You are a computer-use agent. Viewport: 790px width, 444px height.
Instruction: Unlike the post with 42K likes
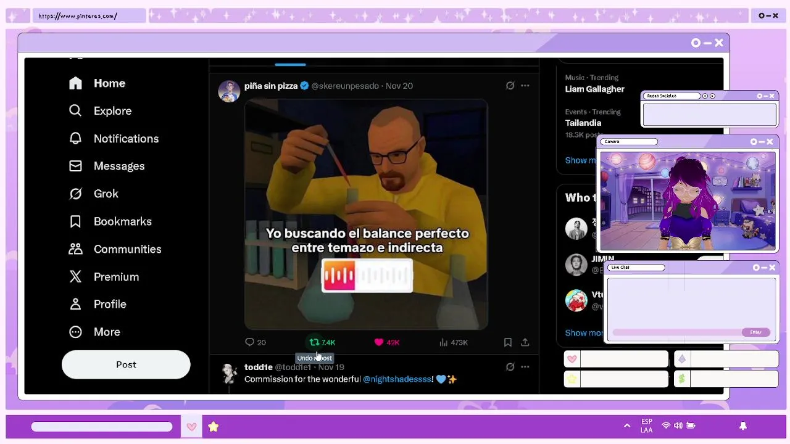(x=387, y=342)
